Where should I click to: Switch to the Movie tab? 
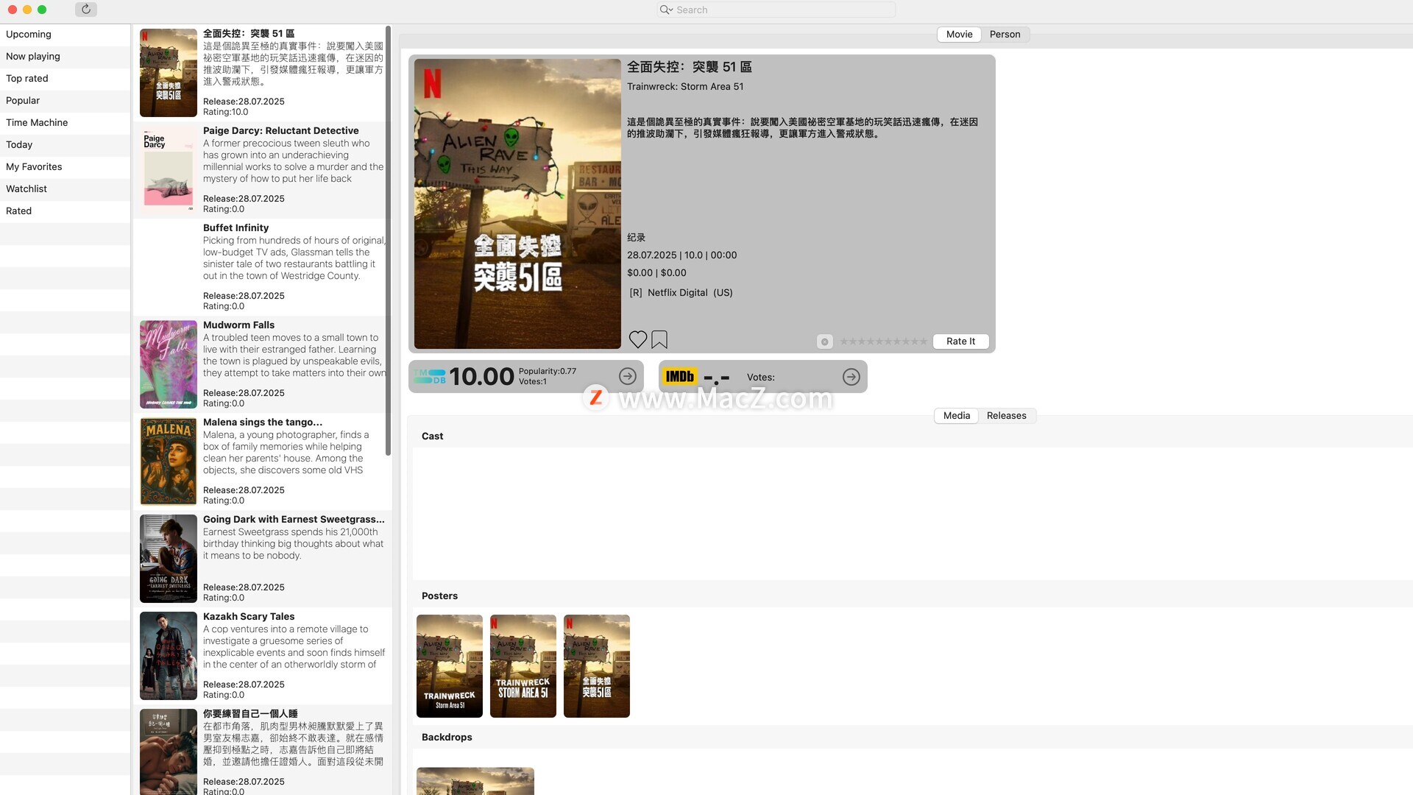coord(959,35)
